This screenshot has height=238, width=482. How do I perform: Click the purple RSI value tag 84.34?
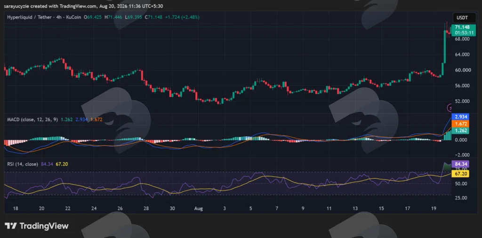tap(460, 164)
